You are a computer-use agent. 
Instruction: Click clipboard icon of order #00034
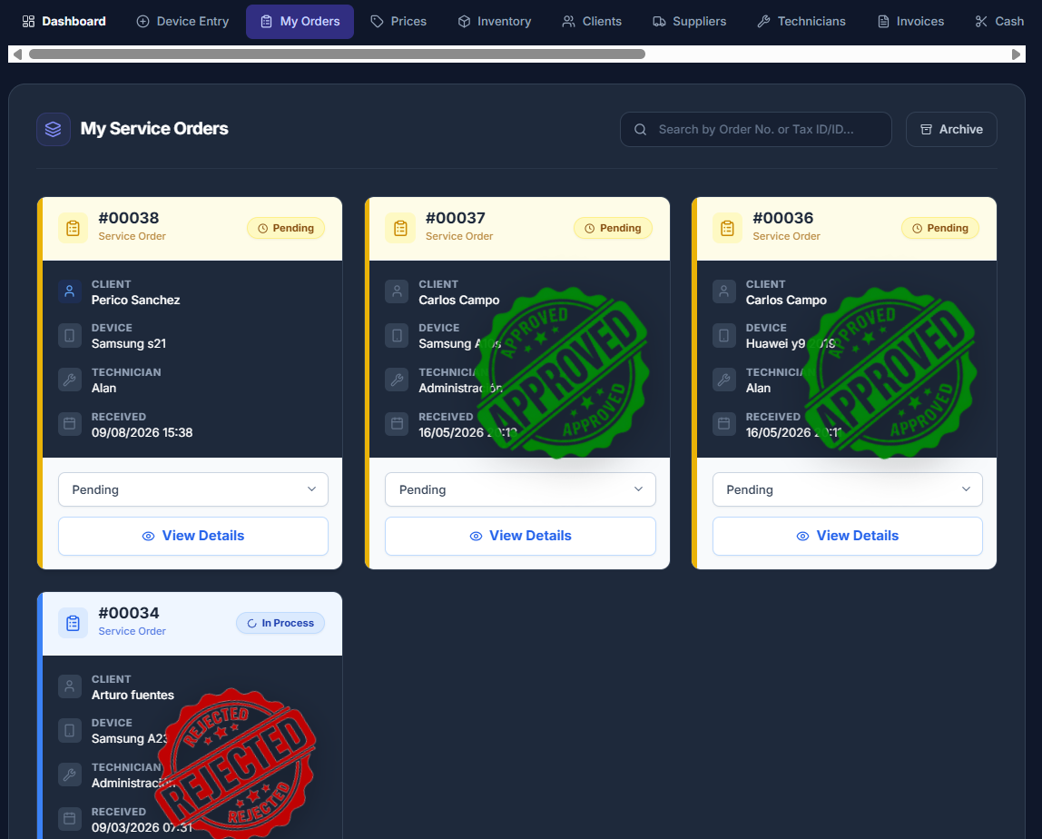coord(74,623)
